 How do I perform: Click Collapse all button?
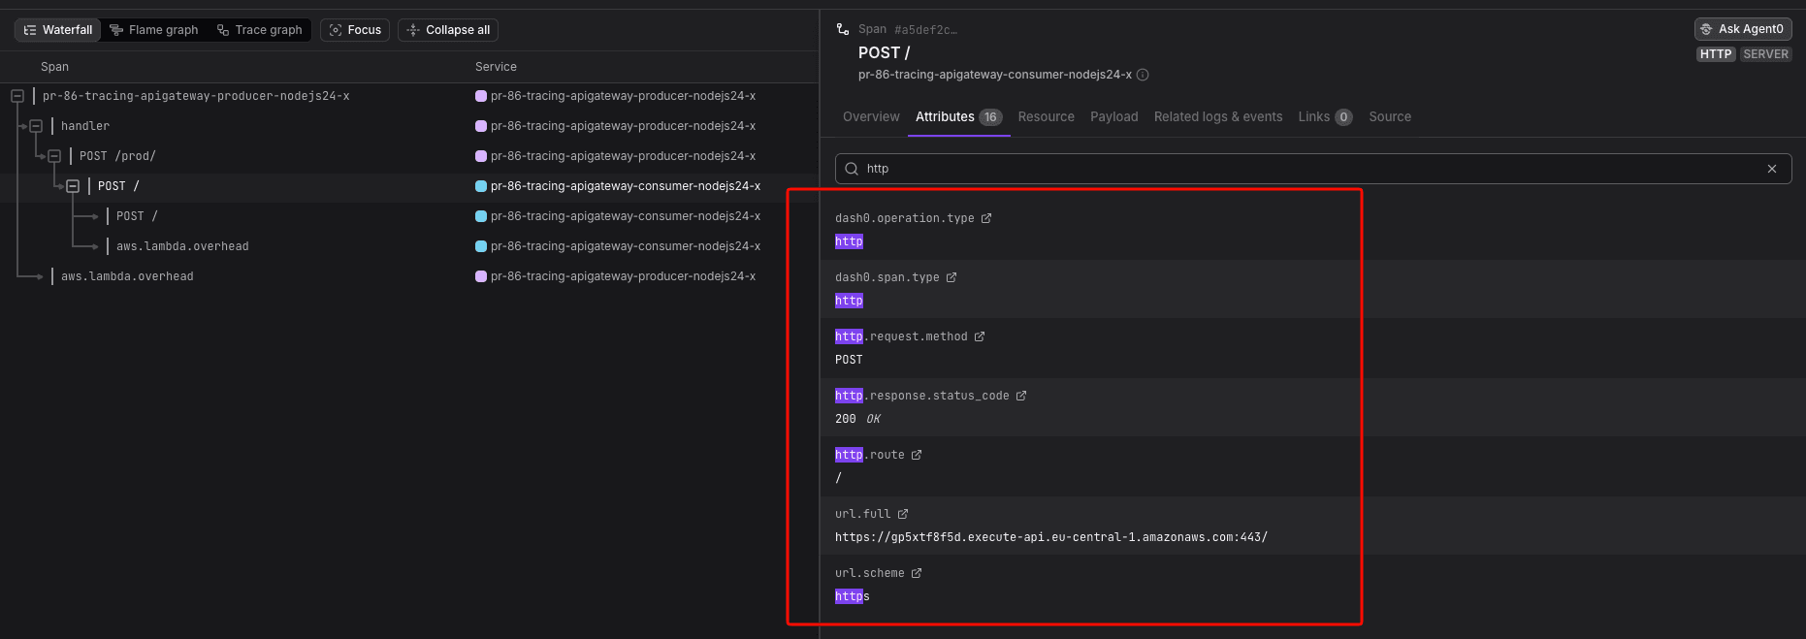pyautogui.click(x=448, y=30)
